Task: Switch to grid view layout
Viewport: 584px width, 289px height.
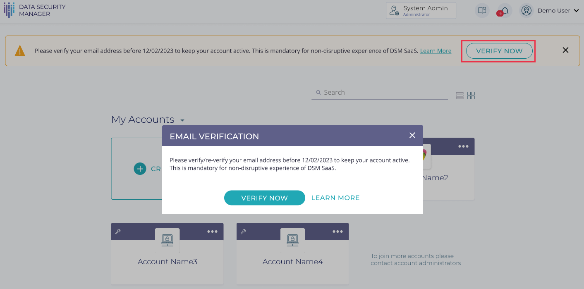Action: 471,96
